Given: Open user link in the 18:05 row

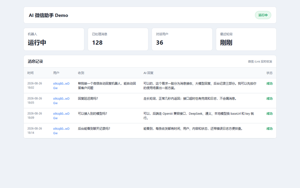Looking at the screenshot, I should (x=61, y=101).
